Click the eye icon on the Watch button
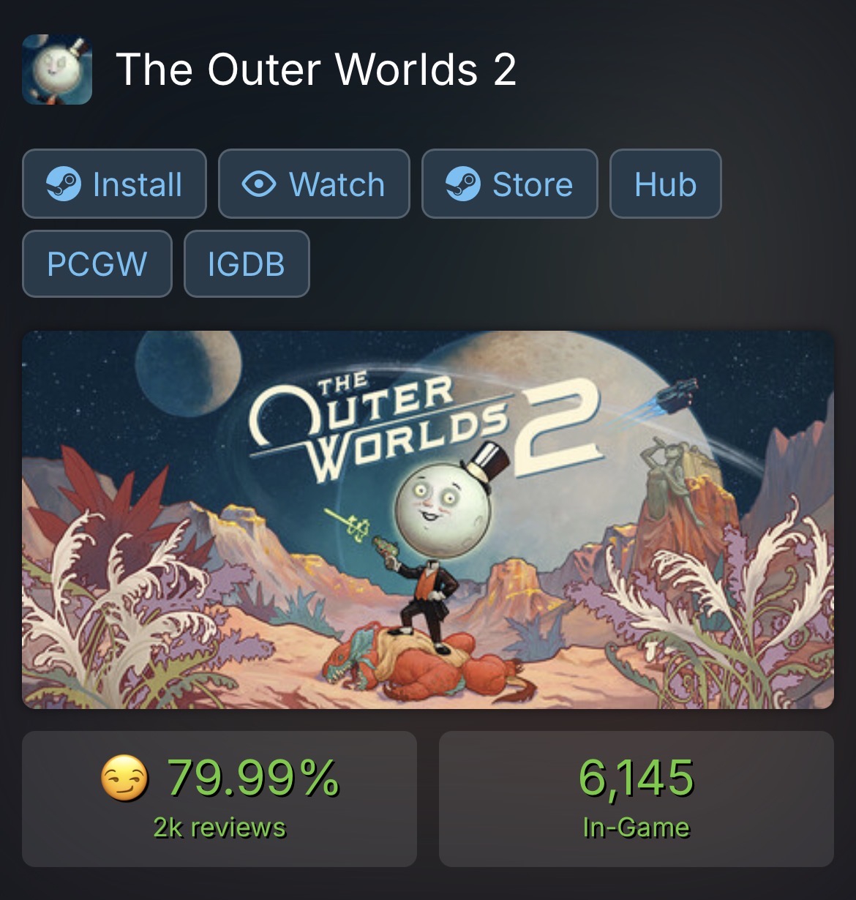856x900 pixels. [259, 184]
